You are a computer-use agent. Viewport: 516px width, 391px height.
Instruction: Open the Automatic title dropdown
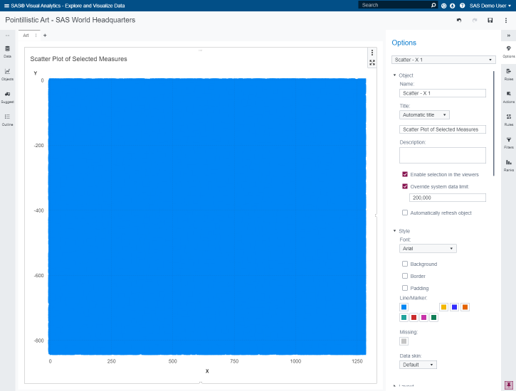tap(424, 115)
